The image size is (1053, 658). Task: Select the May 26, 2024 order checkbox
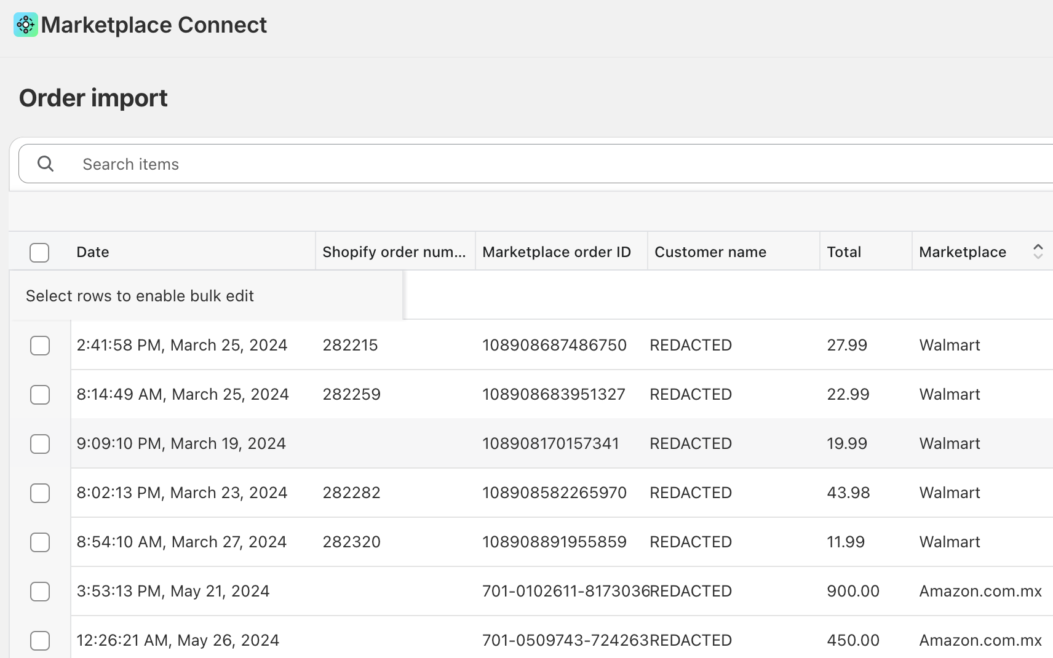tap(40, 641)
